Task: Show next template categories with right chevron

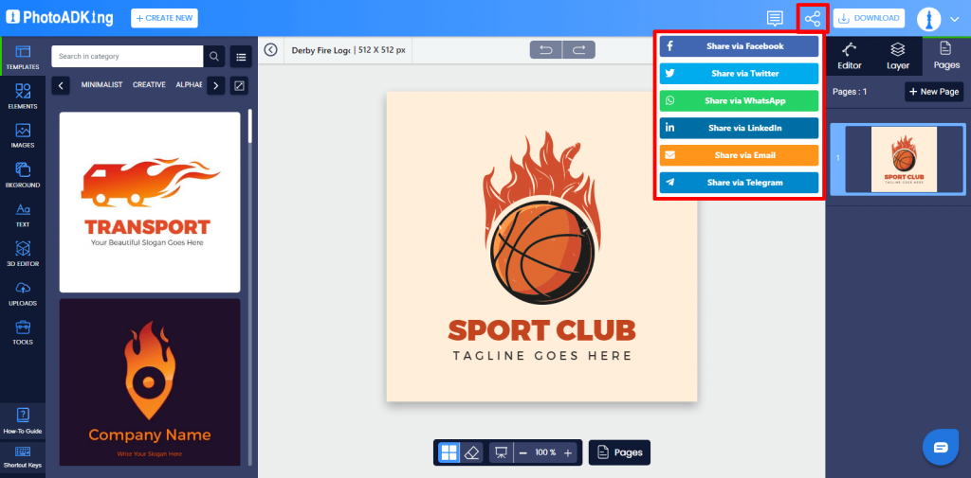Action: pos(215,85)
